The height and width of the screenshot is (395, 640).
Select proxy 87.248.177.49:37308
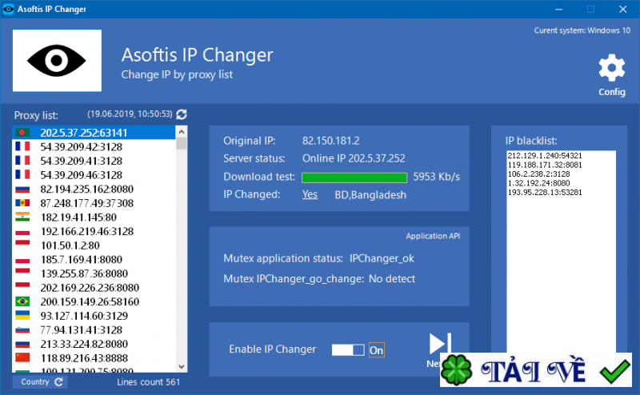(x=94, y=203)
